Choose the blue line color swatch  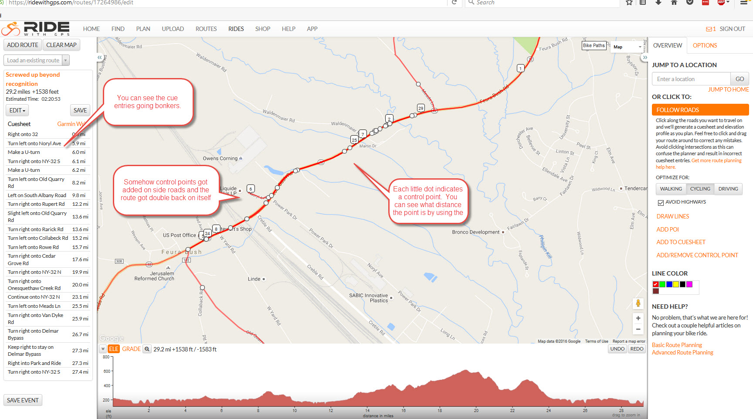(669, 284)
